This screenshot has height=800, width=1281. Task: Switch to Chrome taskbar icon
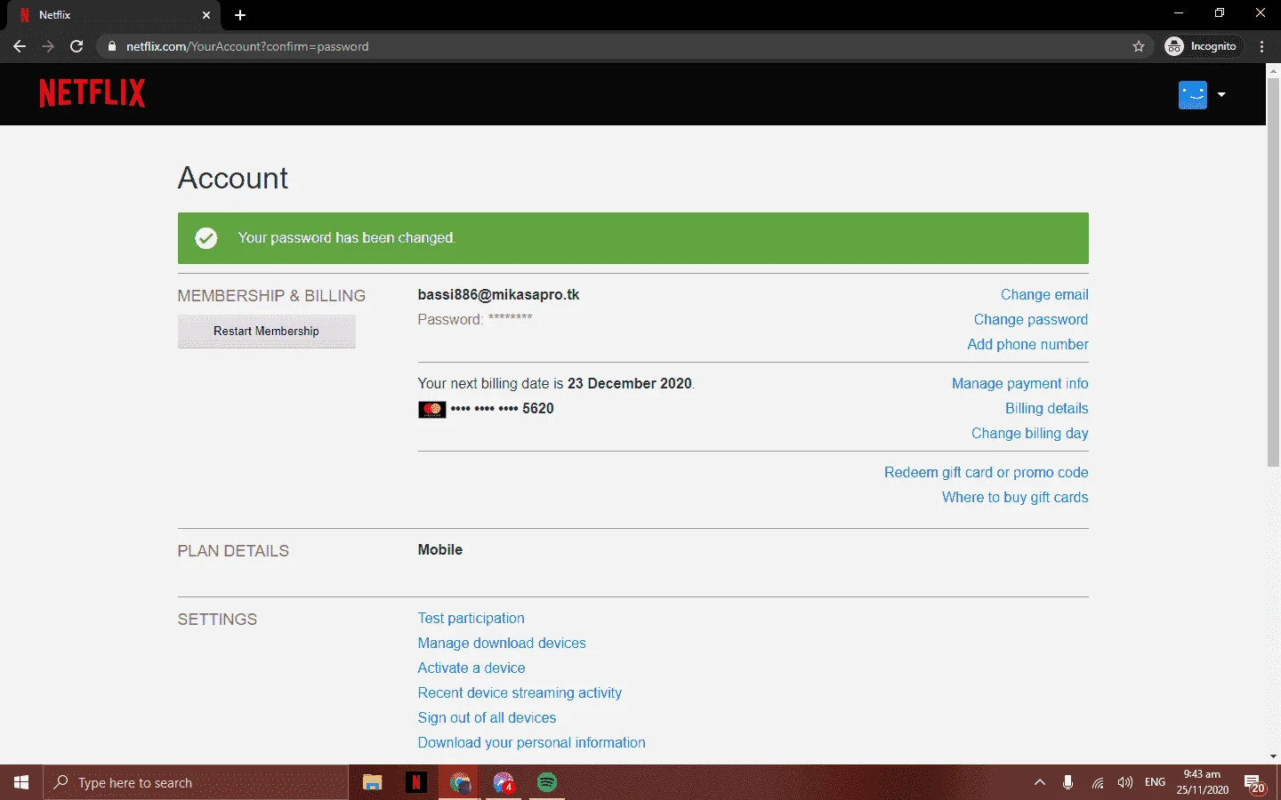pyautogui.click(x=460, y=782)
